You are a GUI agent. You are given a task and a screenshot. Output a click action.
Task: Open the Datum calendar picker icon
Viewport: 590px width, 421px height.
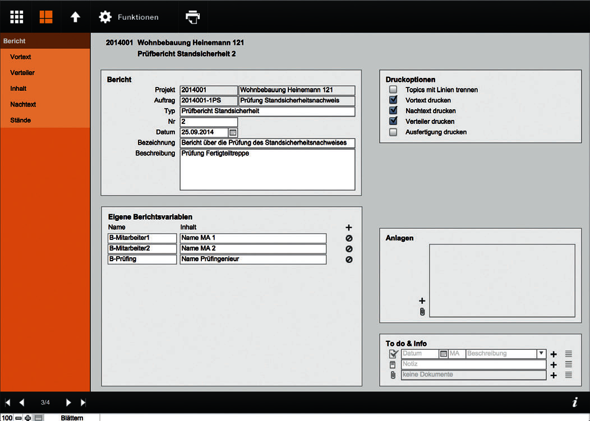click(x=233, y=132)
